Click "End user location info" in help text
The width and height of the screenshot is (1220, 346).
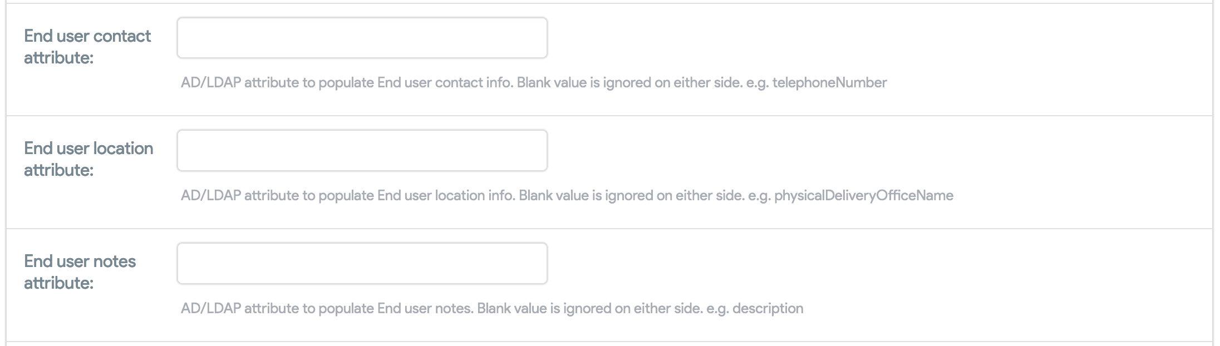(445, 196)
